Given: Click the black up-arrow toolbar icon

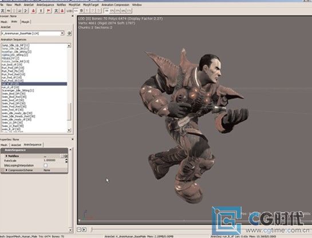Looking at the screenshot, I should pyautogui.click(x=41, y=11).
